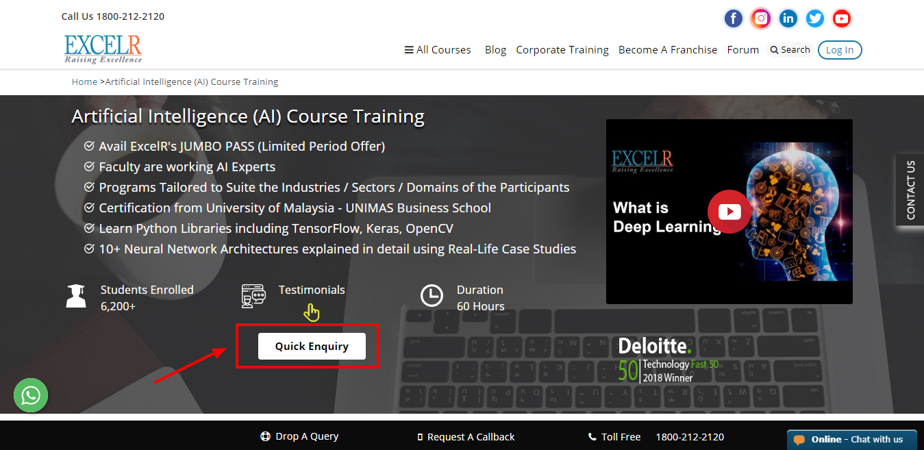
Task: Click the green WhatsApp chat icon
Action: pyautogui.click(x=31, y=395)
